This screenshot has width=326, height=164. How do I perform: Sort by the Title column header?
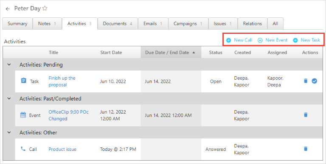tap(53, 53)
